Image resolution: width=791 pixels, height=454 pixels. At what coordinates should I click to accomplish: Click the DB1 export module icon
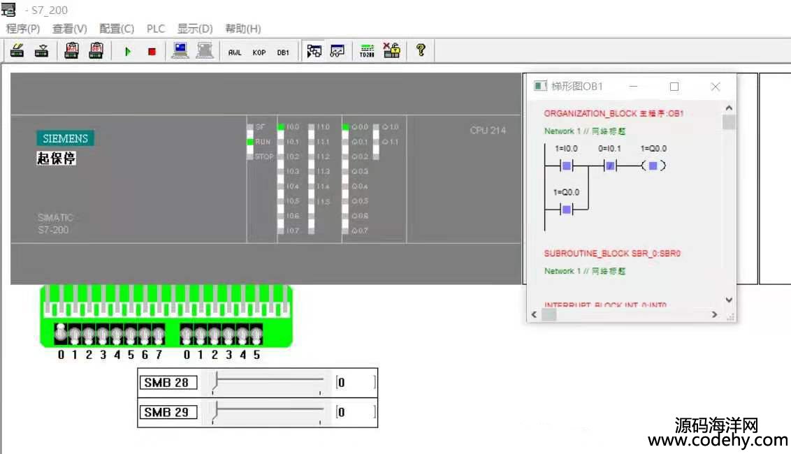point(96,51)
